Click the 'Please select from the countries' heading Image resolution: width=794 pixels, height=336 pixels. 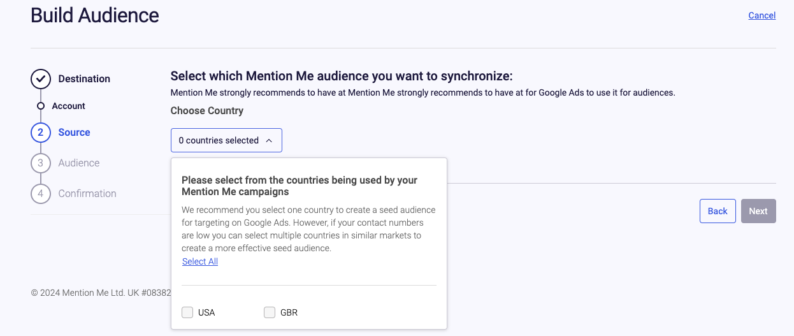pos(300,186)
